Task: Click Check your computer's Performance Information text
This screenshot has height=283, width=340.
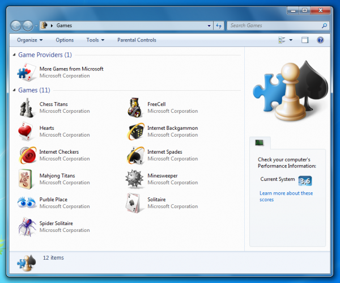Action: 287,163
